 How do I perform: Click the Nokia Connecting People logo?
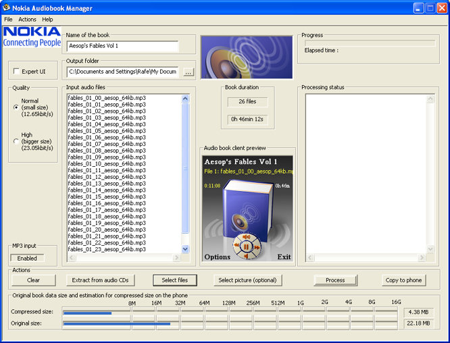pyautogui.click(x=32, y=36)
